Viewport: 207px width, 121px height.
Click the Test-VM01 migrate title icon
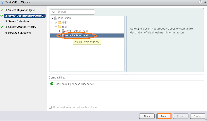2,2
